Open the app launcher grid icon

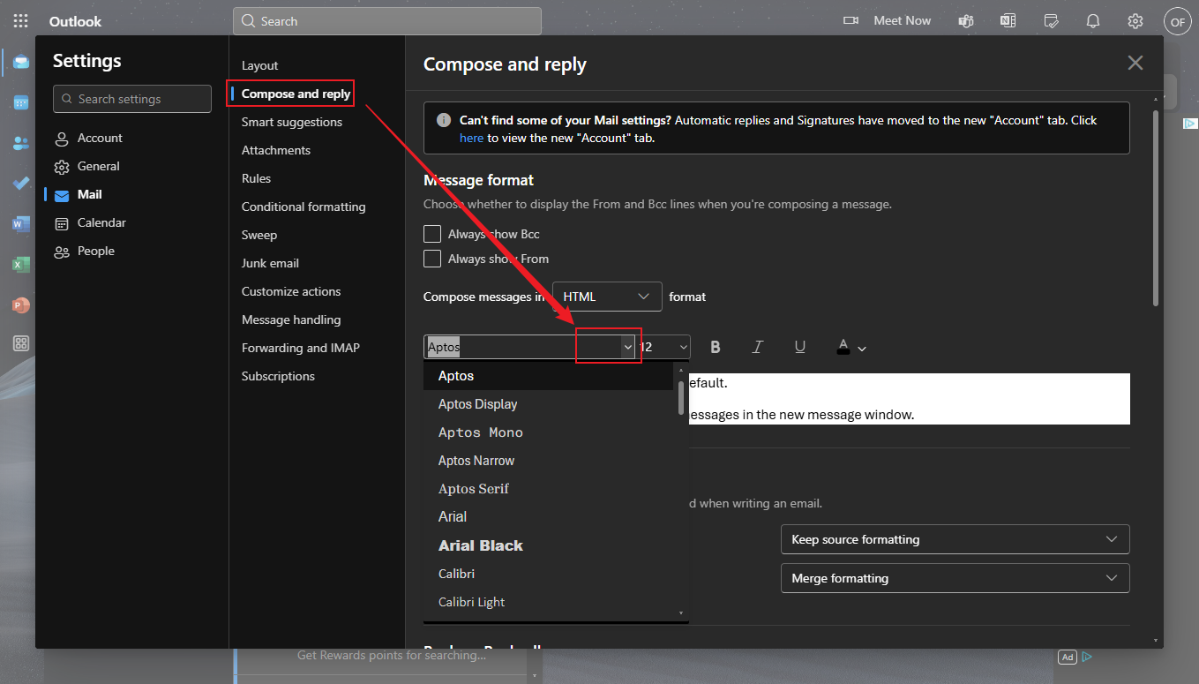click(x=21, y=21)
